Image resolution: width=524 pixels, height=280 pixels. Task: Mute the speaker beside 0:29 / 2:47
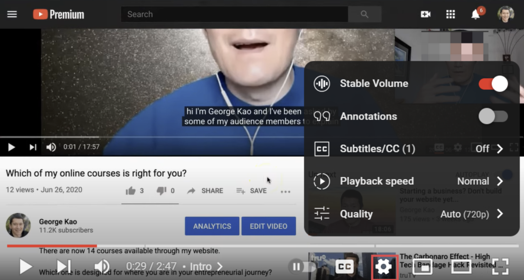click(x=102, y=267)
